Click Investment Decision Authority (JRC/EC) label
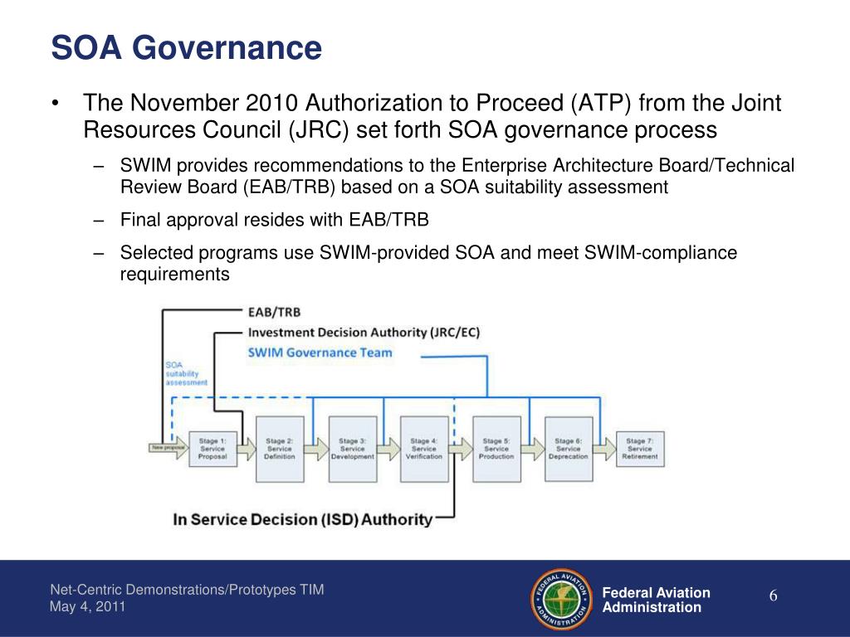Viewport: 850px width, 637px height. coord(364,333)
